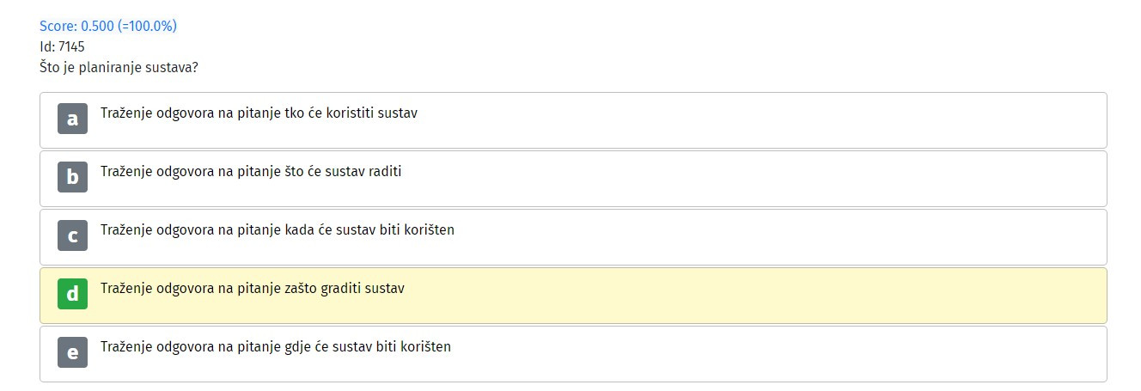Click question text 'Što je planiranje sustava?'

coord(119,67)
